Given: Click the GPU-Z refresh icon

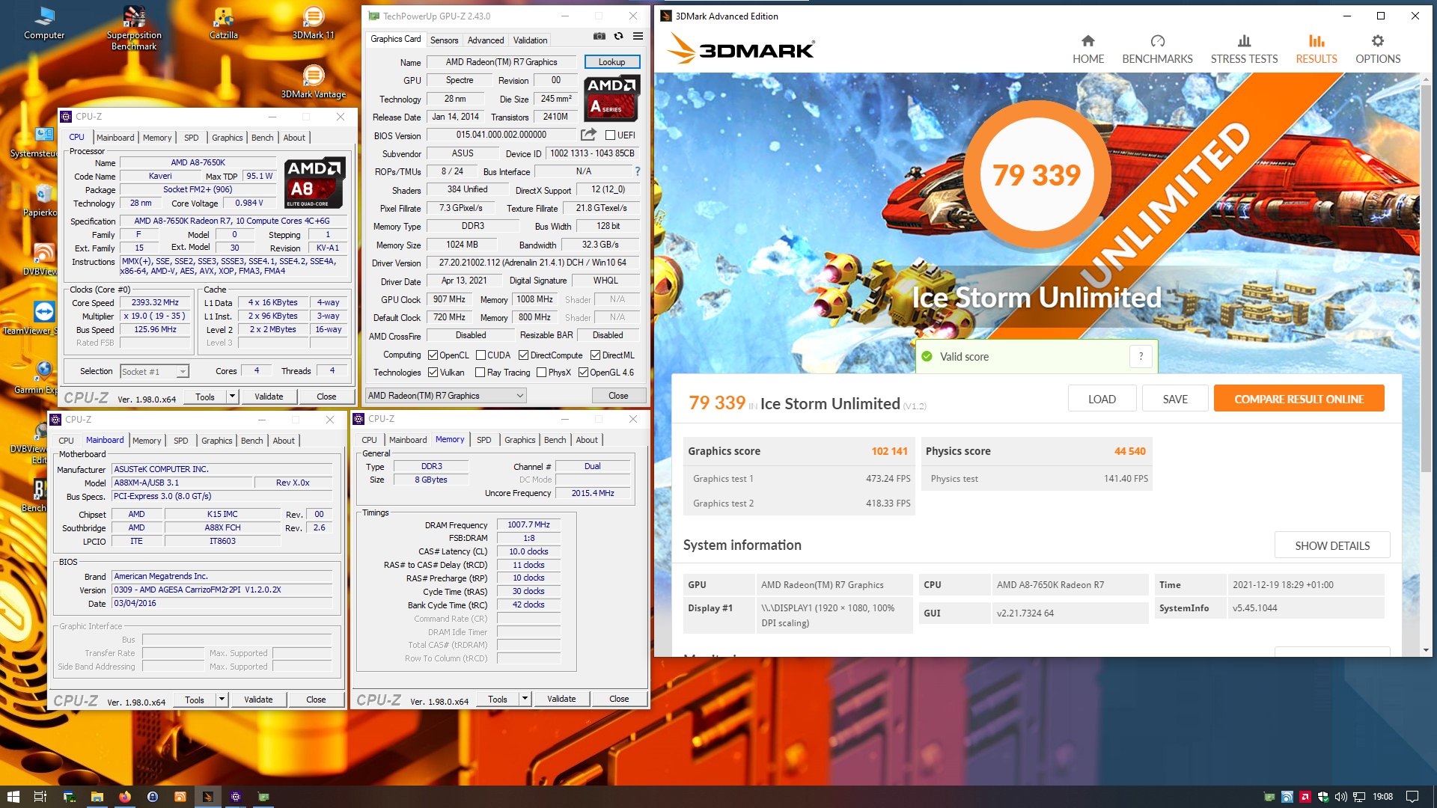Looking at the screenshot, I should point(618,36).
